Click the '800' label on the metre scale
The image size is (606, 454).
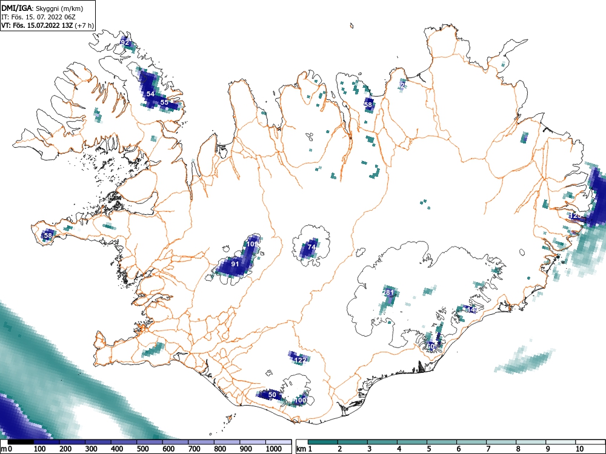point(220,449)
